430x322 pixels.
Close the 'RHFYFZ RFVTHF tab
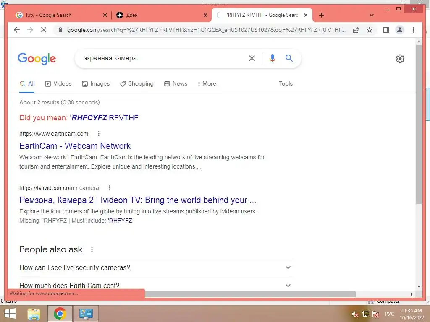coord(306,15)
